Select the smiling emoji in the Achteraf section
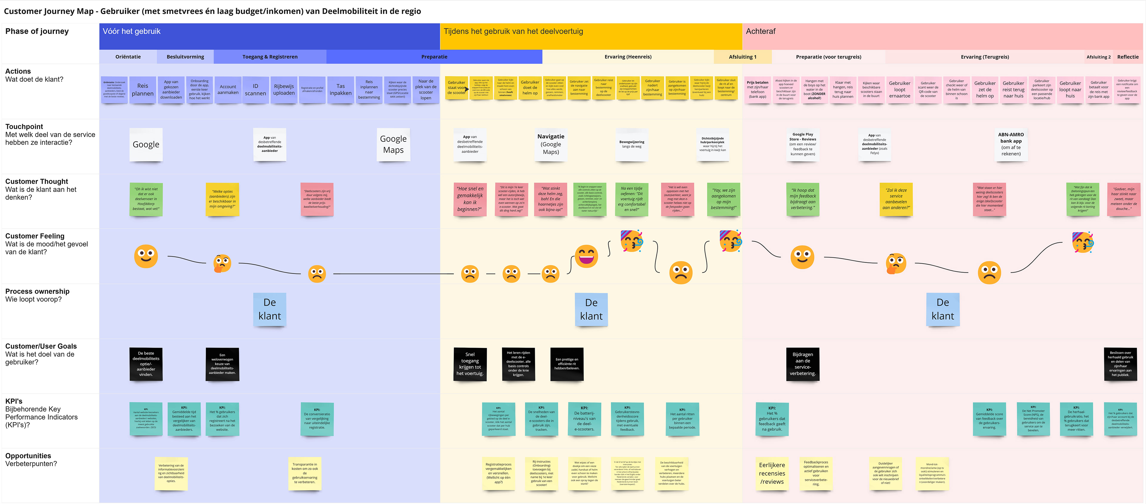This screenshot has height=504, width=1146. 802,257
